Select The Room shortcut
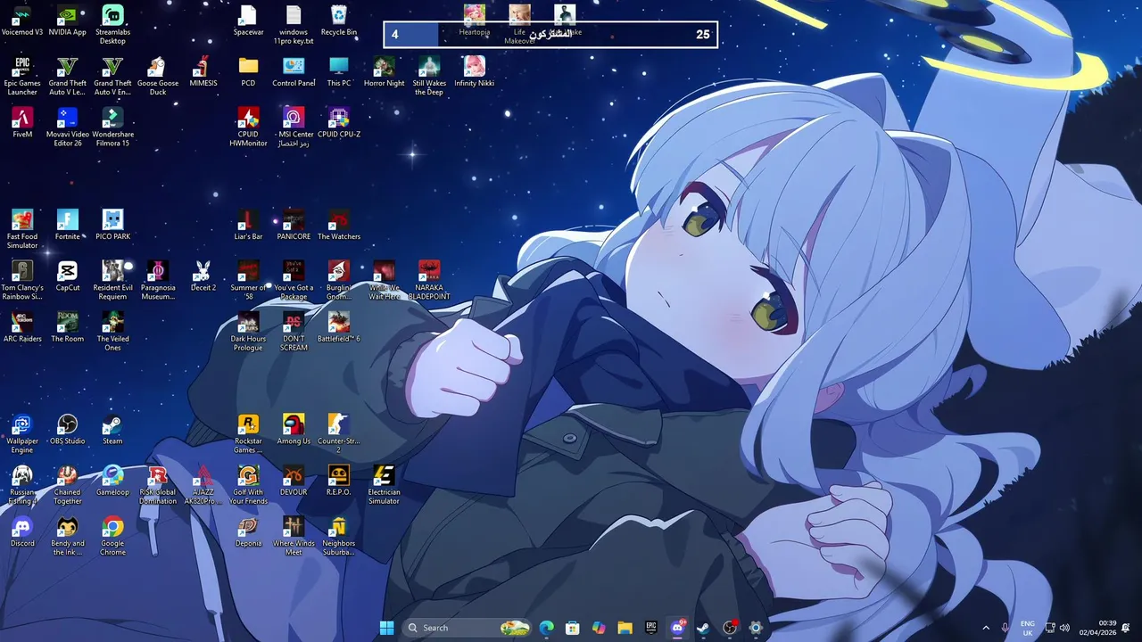This screenshot has width=1142, height=642. [68, 328]
